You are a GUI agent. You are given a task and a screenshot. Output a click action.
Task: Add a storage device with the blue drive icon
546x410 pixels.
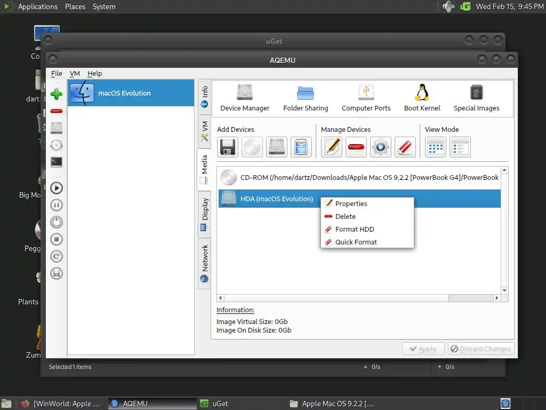(301, 147)
